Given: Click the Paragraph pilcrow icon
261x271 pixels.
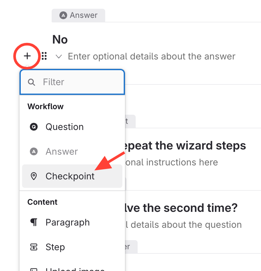Looking at the screenshot, I should (33, 222).
